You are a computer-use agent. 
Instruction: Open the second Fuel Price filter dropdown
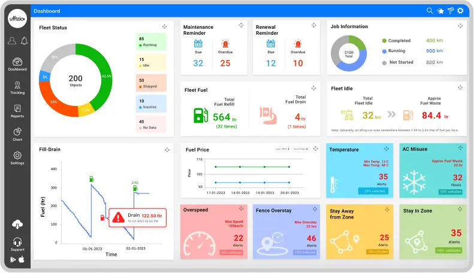tap(301, 148)
